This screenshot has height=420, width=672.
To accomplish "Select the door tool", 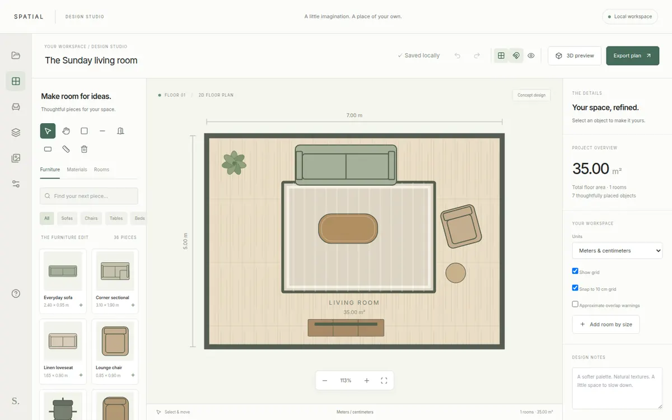I will [x=120, y=131].
